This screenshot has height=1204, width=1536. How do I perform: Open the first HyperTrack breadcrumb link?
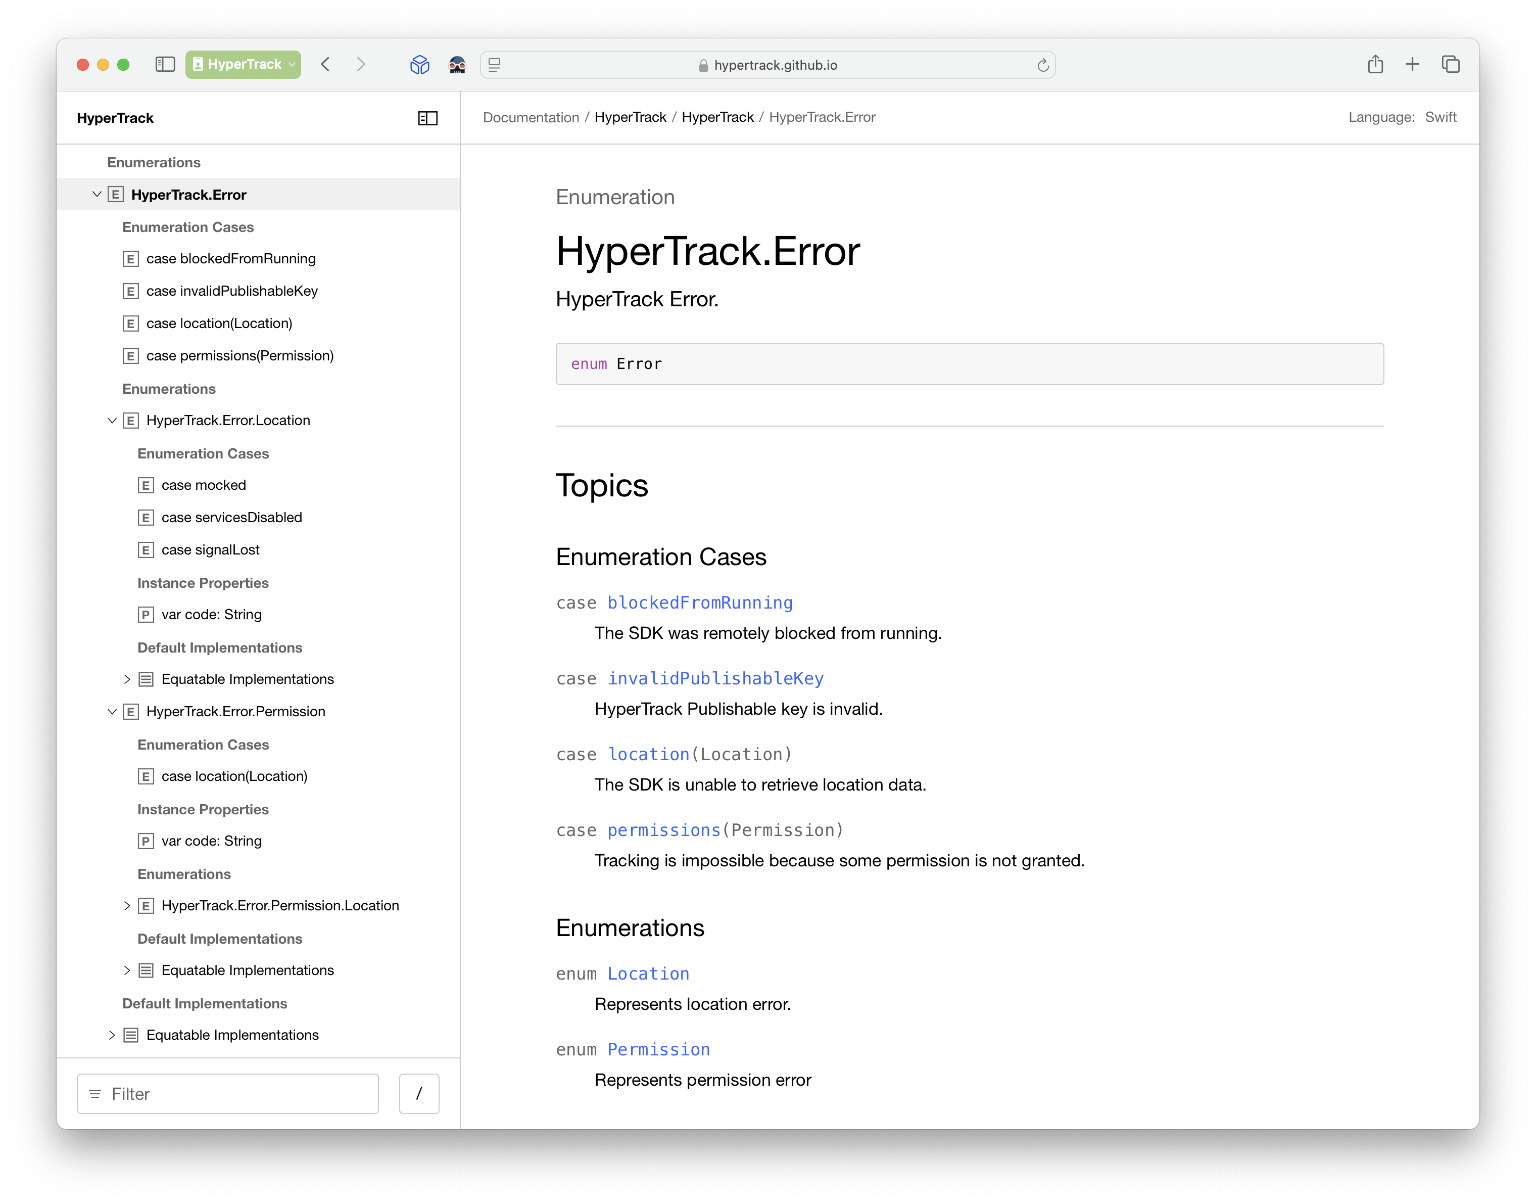coord(630,117)
